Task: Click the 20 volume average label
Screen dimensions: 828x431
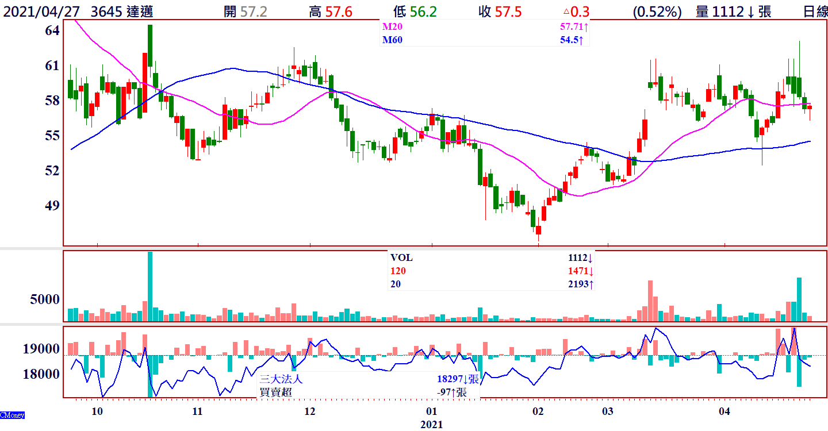Action: [395, 284]
